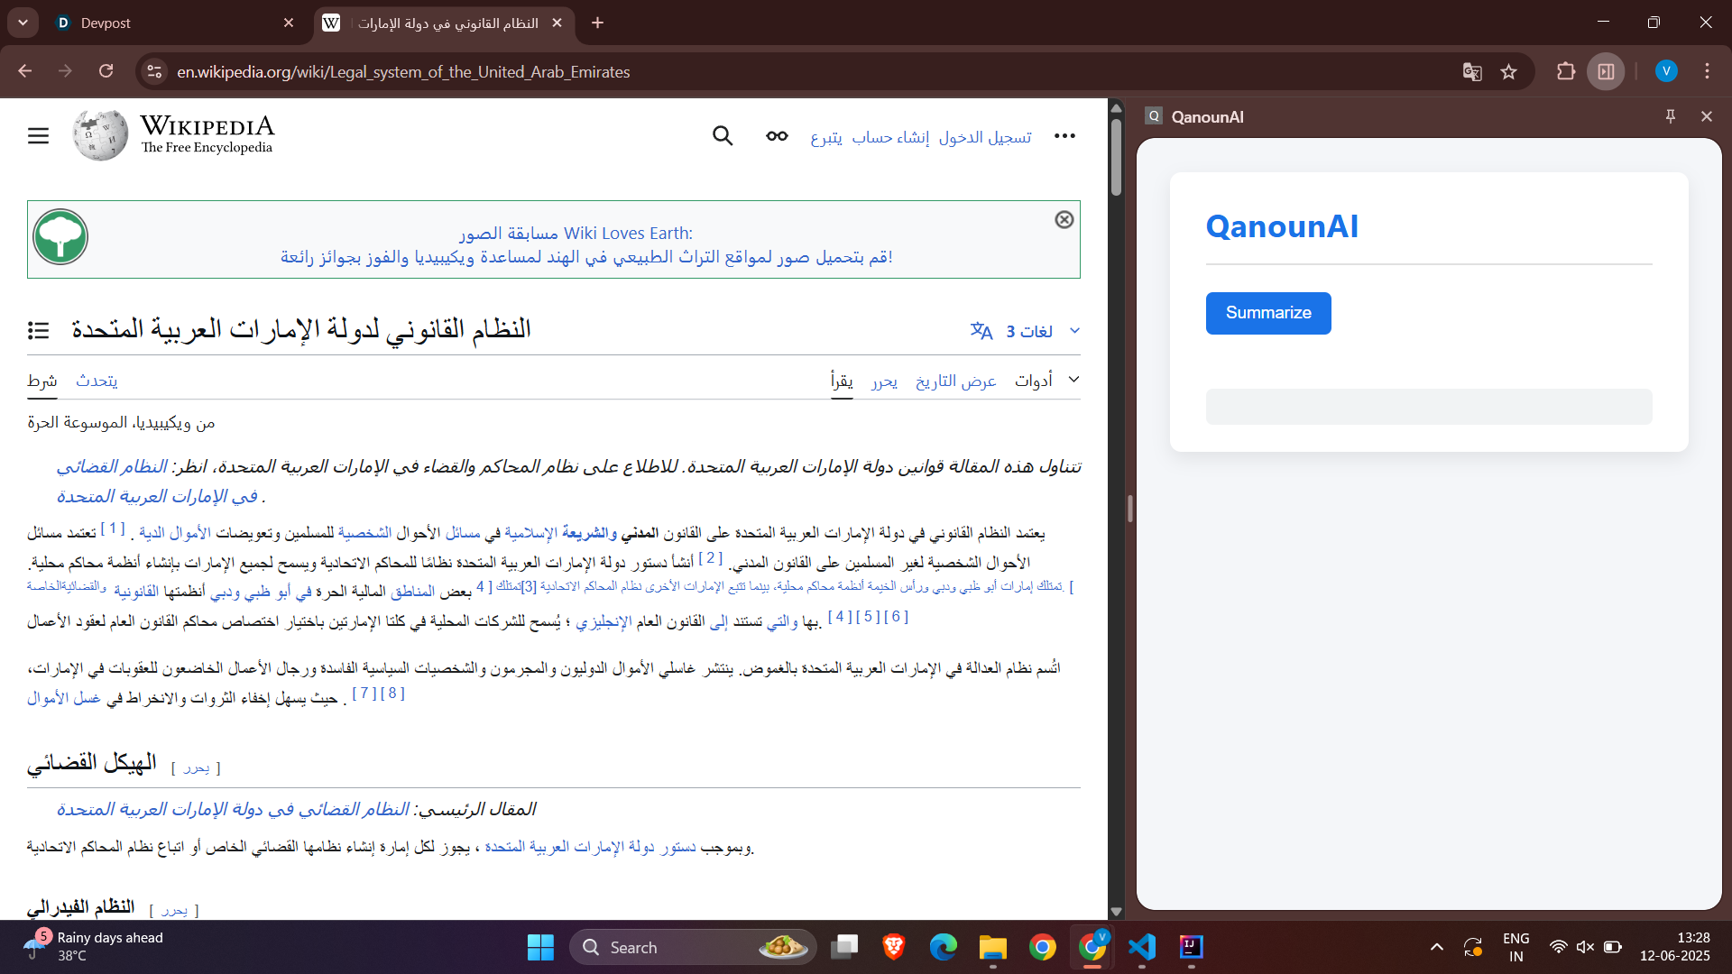Toggle the browser side panel button
Image resolution: width=1732 pixels, height=974 pixels.
point(1606,72)
